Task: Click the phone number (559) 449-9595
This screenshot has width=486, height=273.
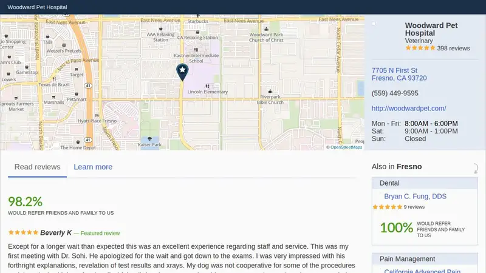Action: (395, 93)
